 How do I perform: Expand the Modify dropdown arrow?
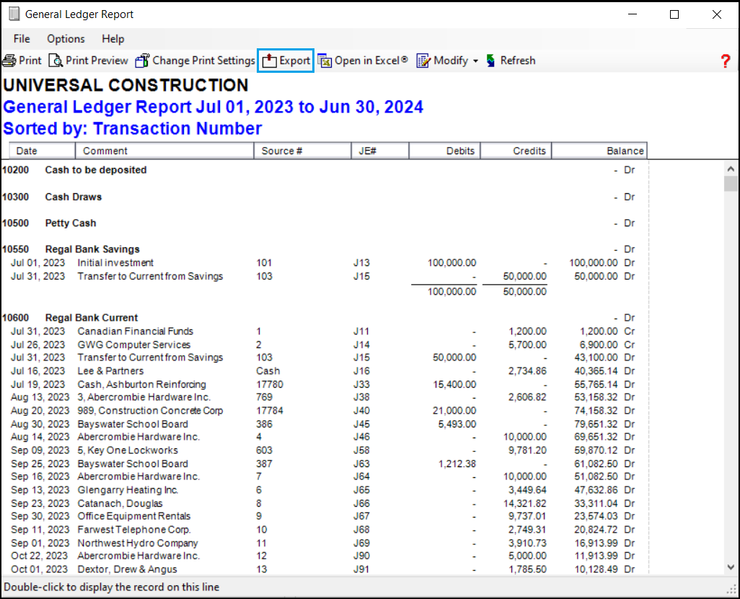click(475, 61)
